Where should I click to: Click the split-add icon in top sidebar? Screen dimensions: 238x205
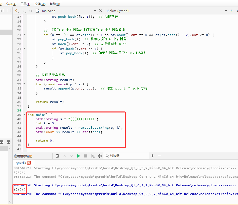[x=2, y=10]
